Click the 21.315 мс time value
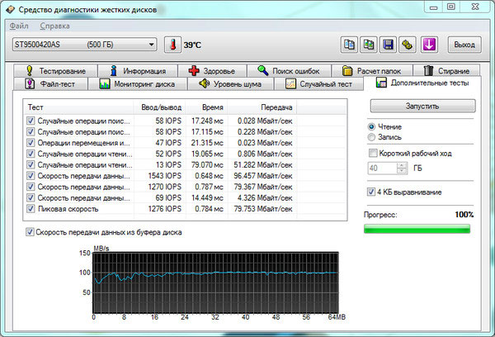This screenshot has width=495, height=337. (207, 143)
